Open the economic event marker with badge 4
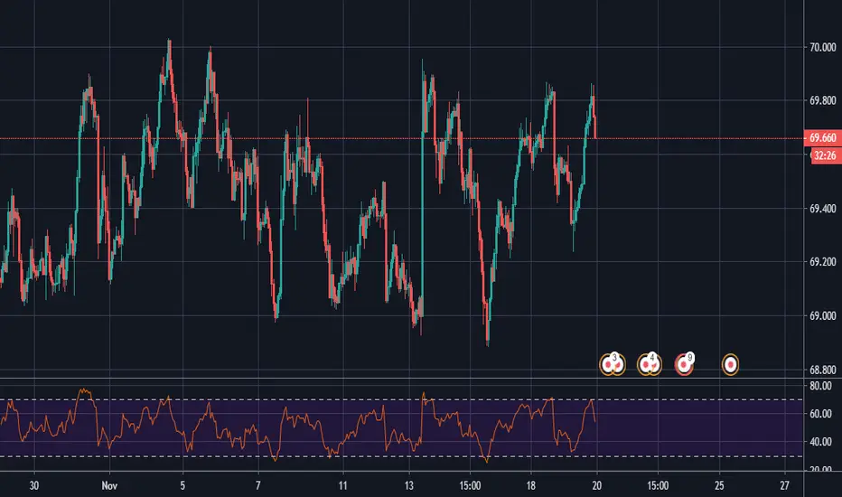The width and height of the screenshot is (842, 497). click(650, 364)
